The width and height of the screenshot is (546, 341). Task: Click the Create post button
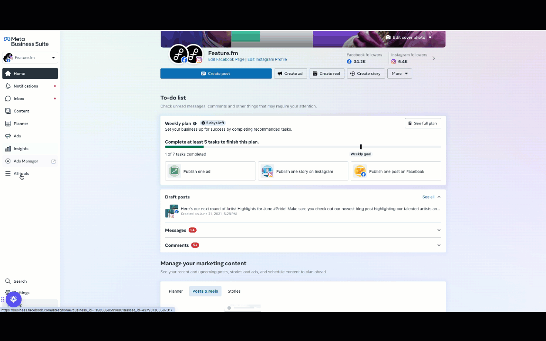[216, 73]
